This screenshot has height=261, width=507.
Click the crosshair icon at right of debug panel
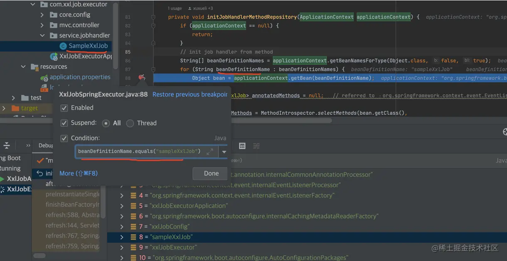point(505,132)
